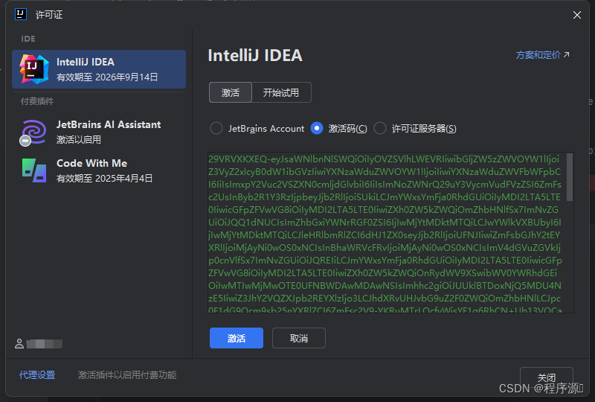Screen dimensions: 595x402
Task: Open the 方案和定价 pricing link
Action: (543, 55)
